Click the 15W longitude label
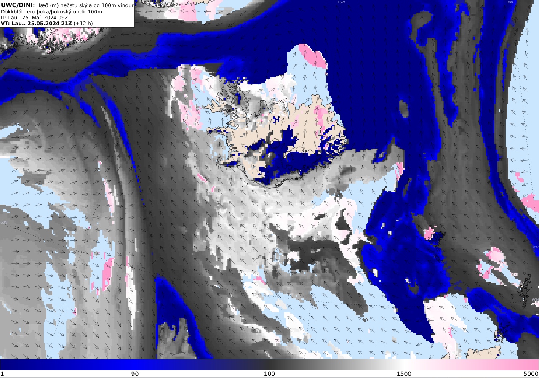The image size is (539, 378). click(341, 2)
